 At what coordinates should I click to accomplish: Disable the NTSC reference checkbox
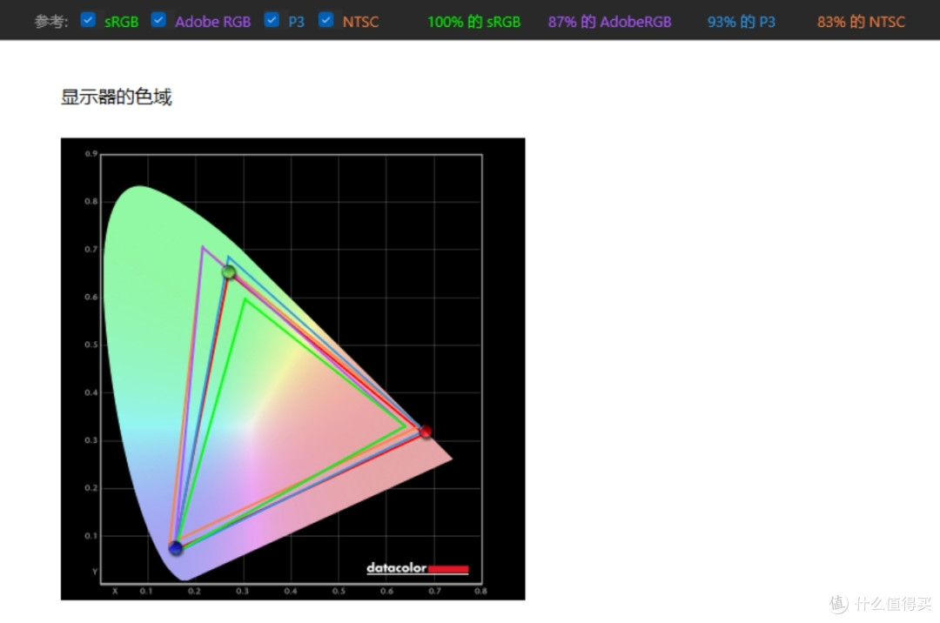point(326,20)
